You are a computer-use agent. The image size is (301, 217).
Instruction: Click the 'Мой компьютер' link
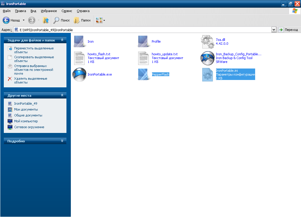tap(26, 121)
